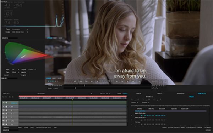Click the NEW composition button
This screenshot has height=133, width=213.
click(x=20, y=127)
